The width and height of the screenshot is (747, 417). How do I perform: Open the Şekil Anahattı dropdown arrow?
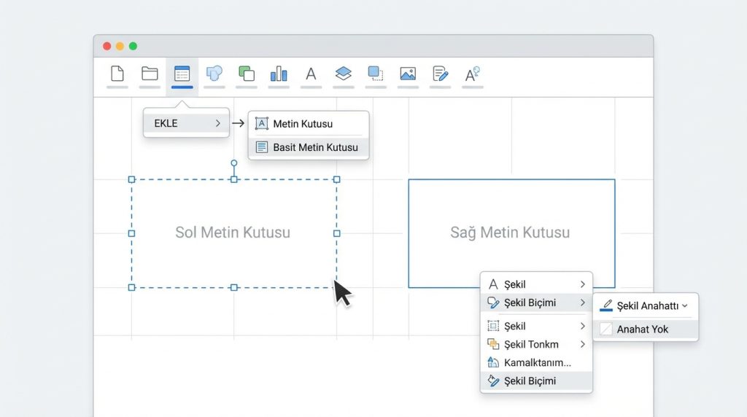[685, 305]
